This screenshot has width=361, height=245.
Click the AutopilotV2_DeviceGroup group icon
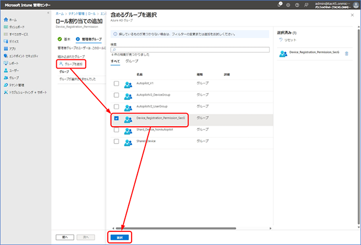pos(128,96)
